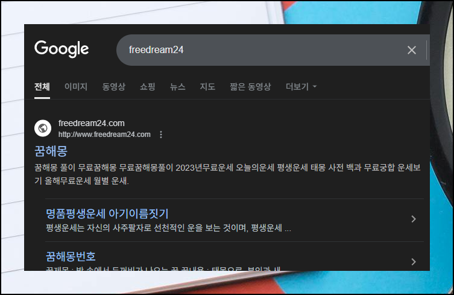Open the 꿈해몽번호 sitelink
This screenshot has width=454, height=295.
click(71, 256)
